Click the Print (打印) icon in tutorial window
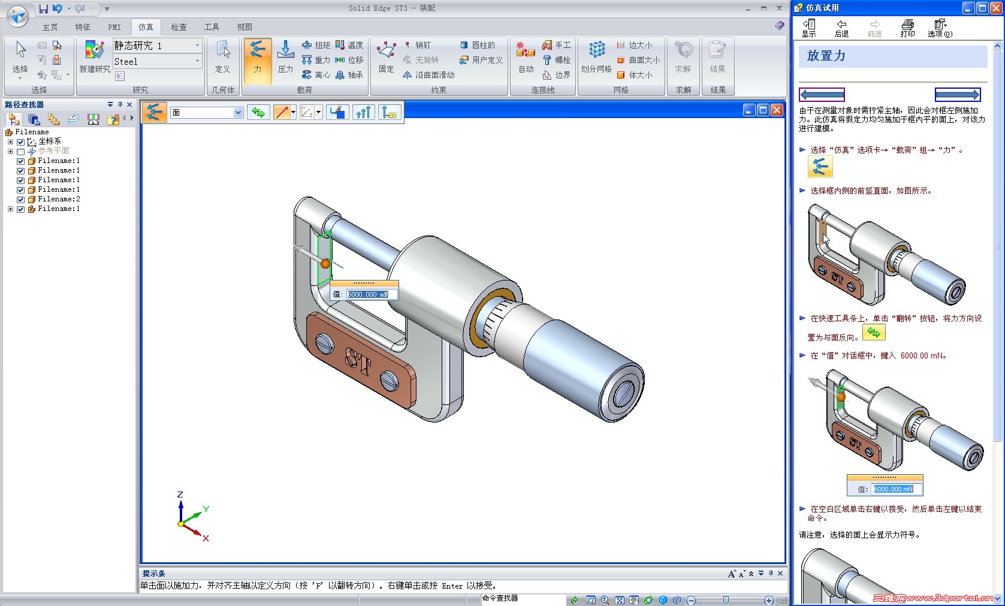The height and width of the screenshot is (606, 1005). point(907,28)
